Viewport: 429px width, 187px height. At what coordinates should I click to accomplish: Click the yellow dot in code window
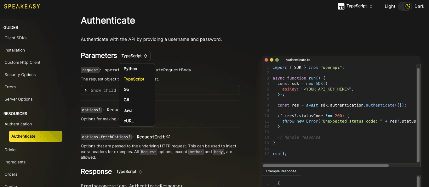272,60
